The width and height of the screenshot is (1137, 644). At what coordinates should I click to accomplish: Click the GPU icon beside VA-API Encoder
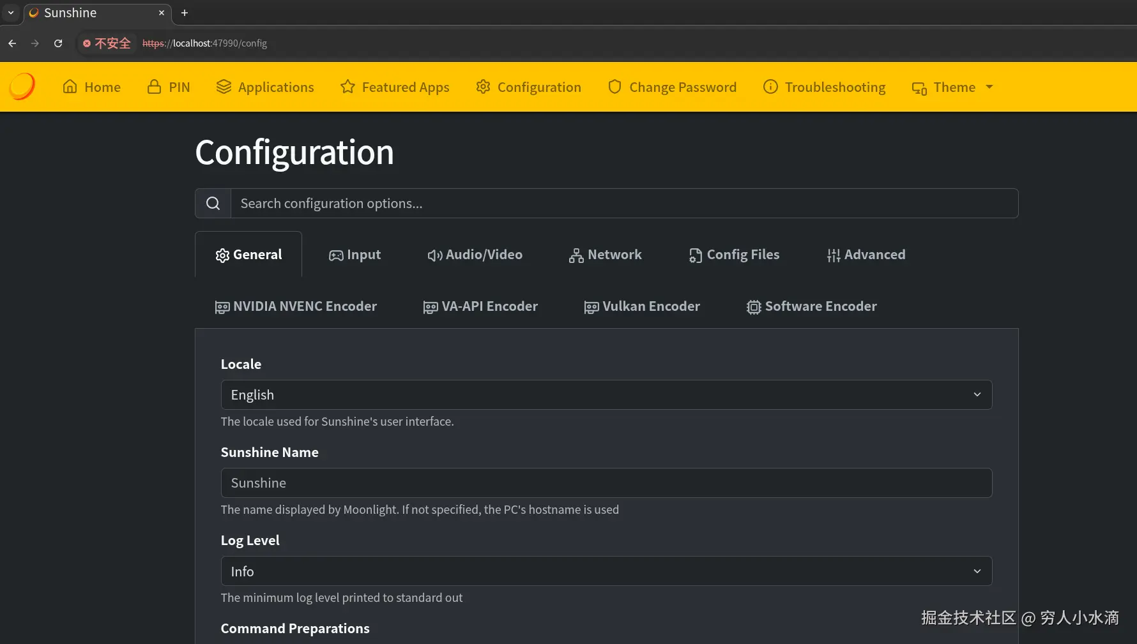[431, 307]
